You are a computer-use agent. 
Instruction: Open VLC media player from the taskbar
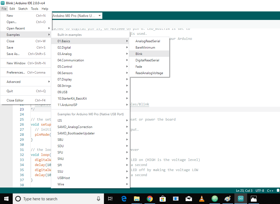(x=202, y=199)
